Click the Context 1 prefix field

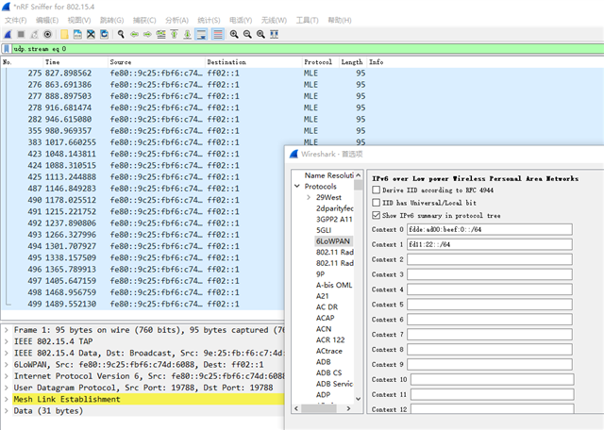click(490, 244)
